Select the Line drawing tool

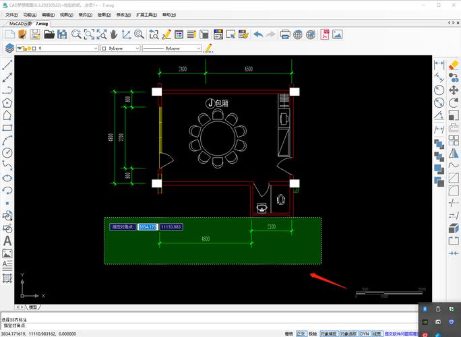[x=7, y=65]
